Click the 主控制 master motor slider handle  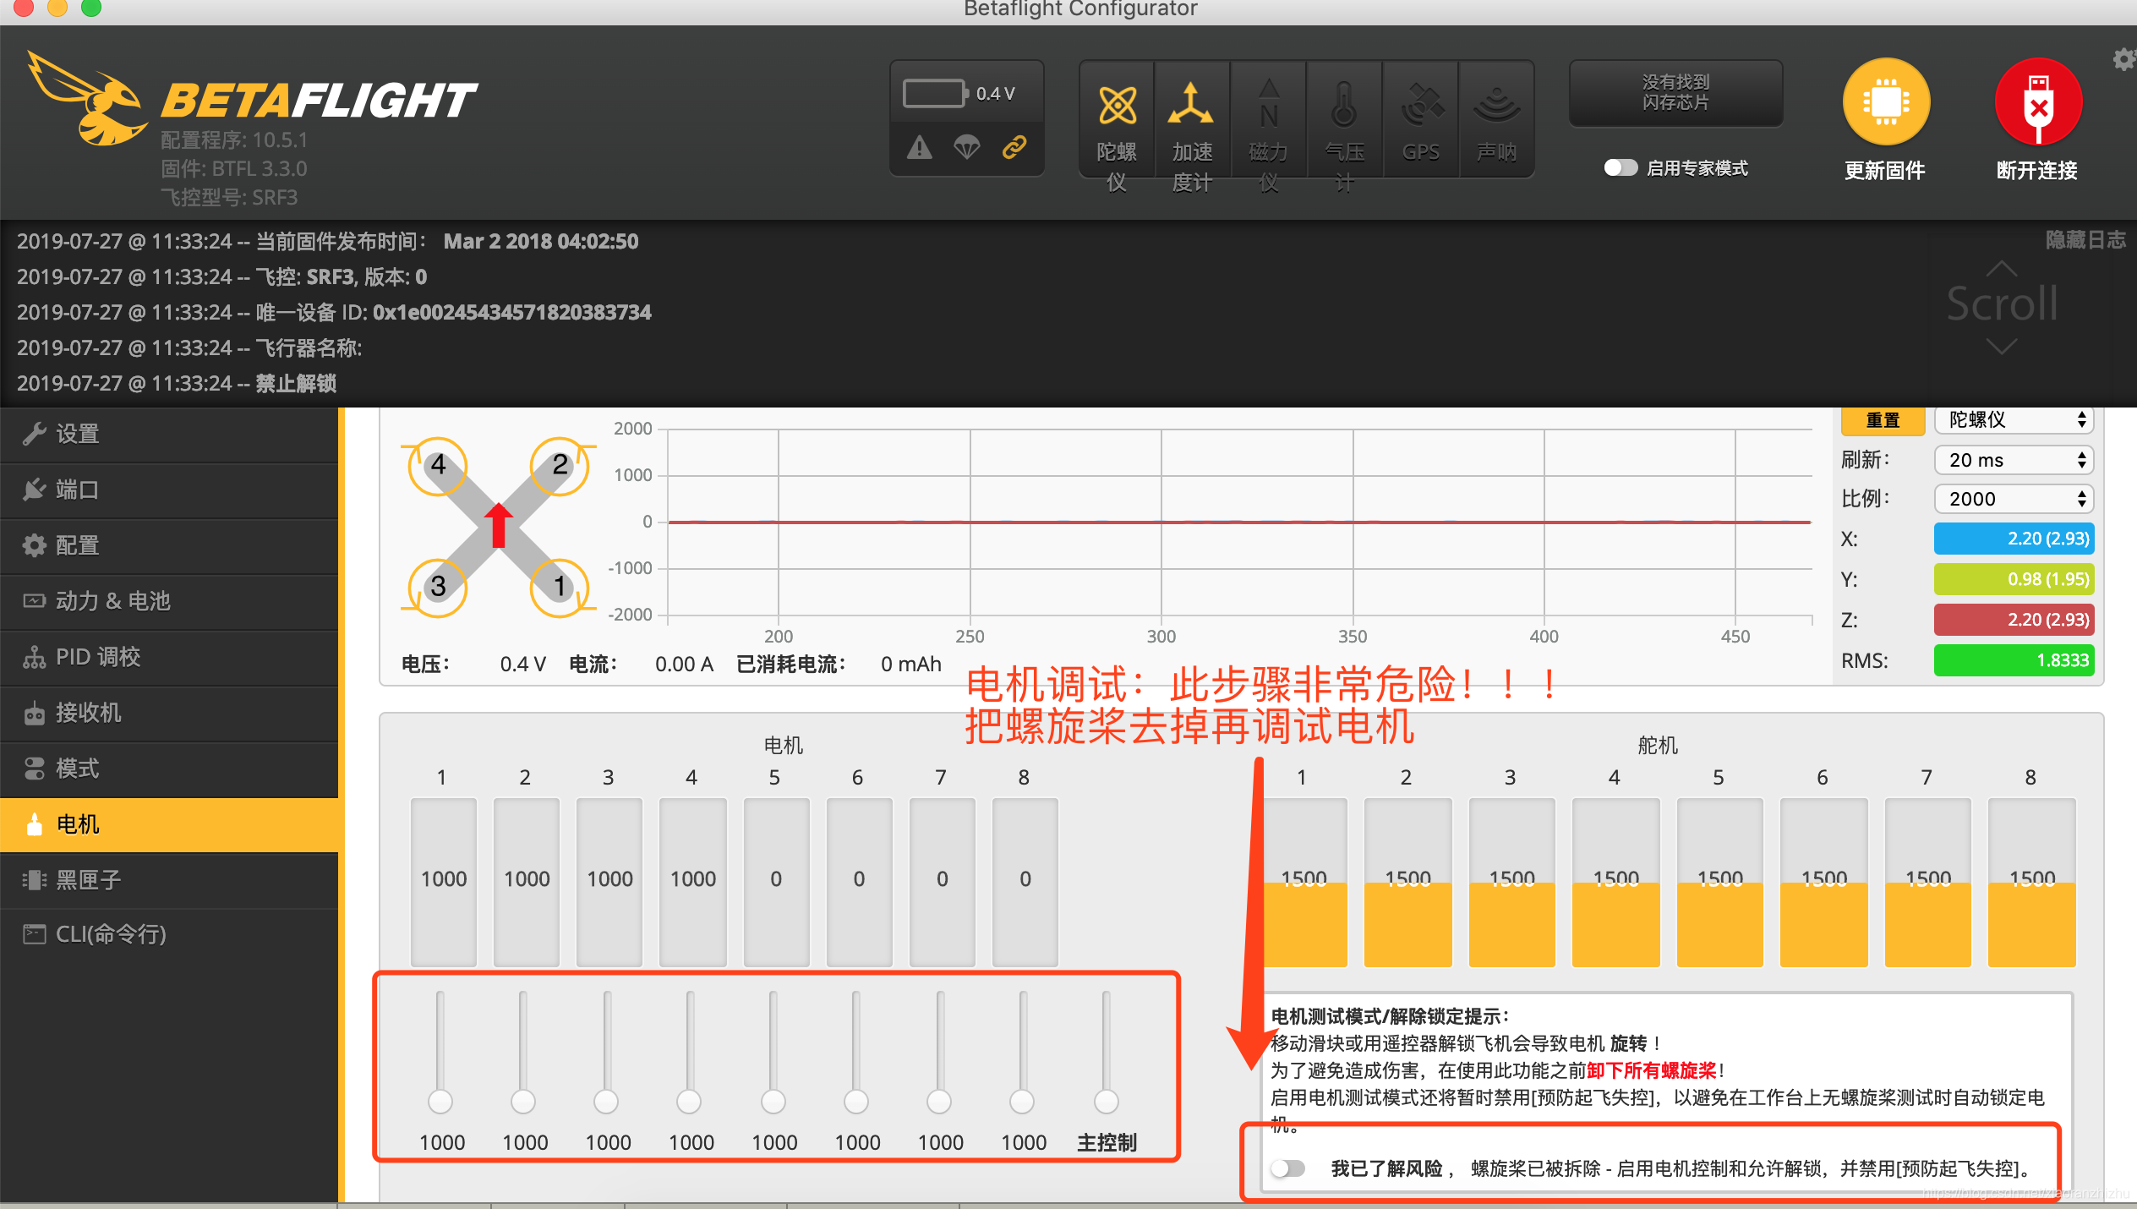pyautogui.click(x=1106, y=1102)
